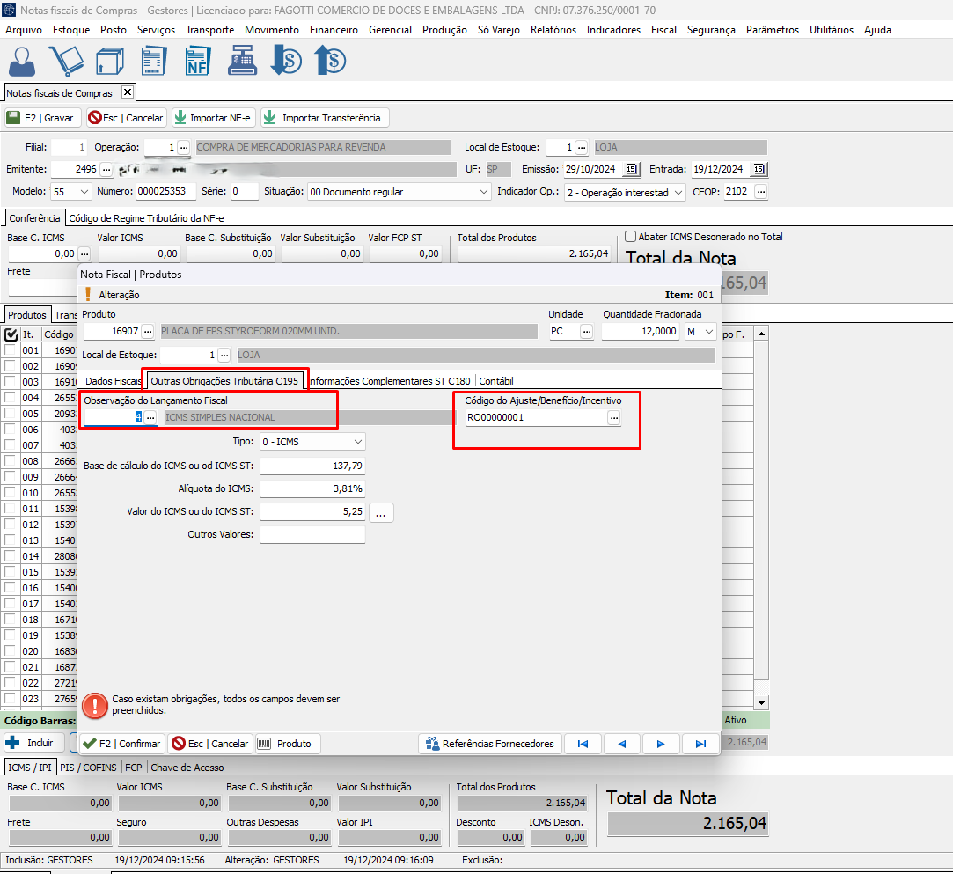Click the person/customer icon in the toolbar
This screenshot has width=953, height=874.
click(22, 61)
